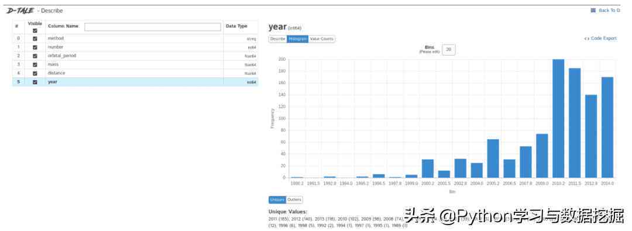This screenshot has width=632, height=231.
Task: Click the Bins number input
Action: point(449,50)
